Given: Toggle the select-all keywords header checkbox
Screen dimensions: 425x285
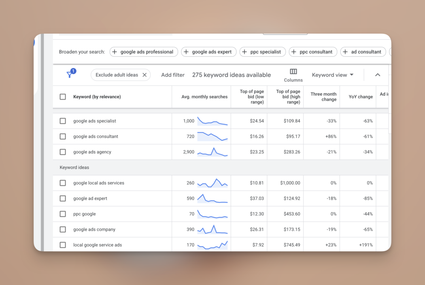Looking at the screenshot, I should click(x=63, y=97).
